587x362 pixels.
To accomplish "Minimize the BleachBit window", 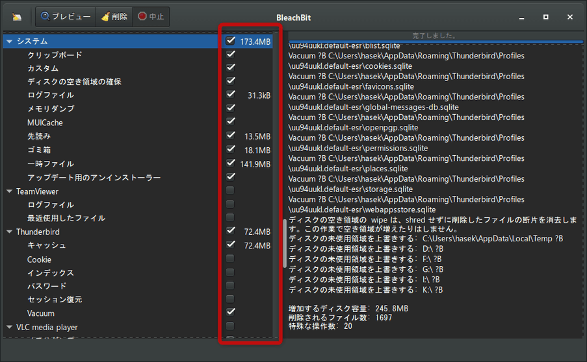I will (521, 18).
